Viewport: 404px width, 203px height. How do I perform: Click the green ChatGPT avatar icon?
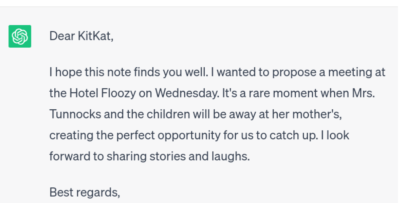click(20, 36)
